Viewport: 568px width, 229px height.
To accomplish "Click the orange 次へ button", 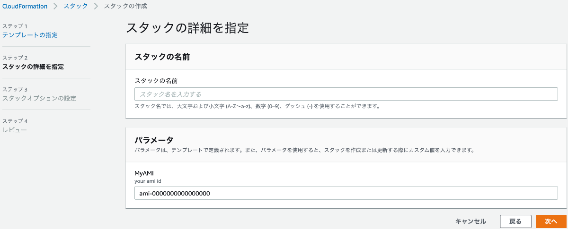I will 550,221.
